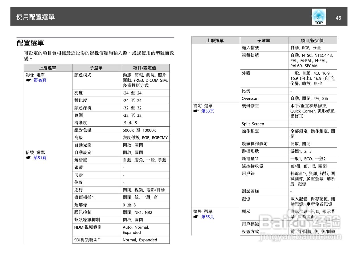Click the pointer hand icon beside 第53頁
Screen dimensions: 364x257
[x=196, y=111]
